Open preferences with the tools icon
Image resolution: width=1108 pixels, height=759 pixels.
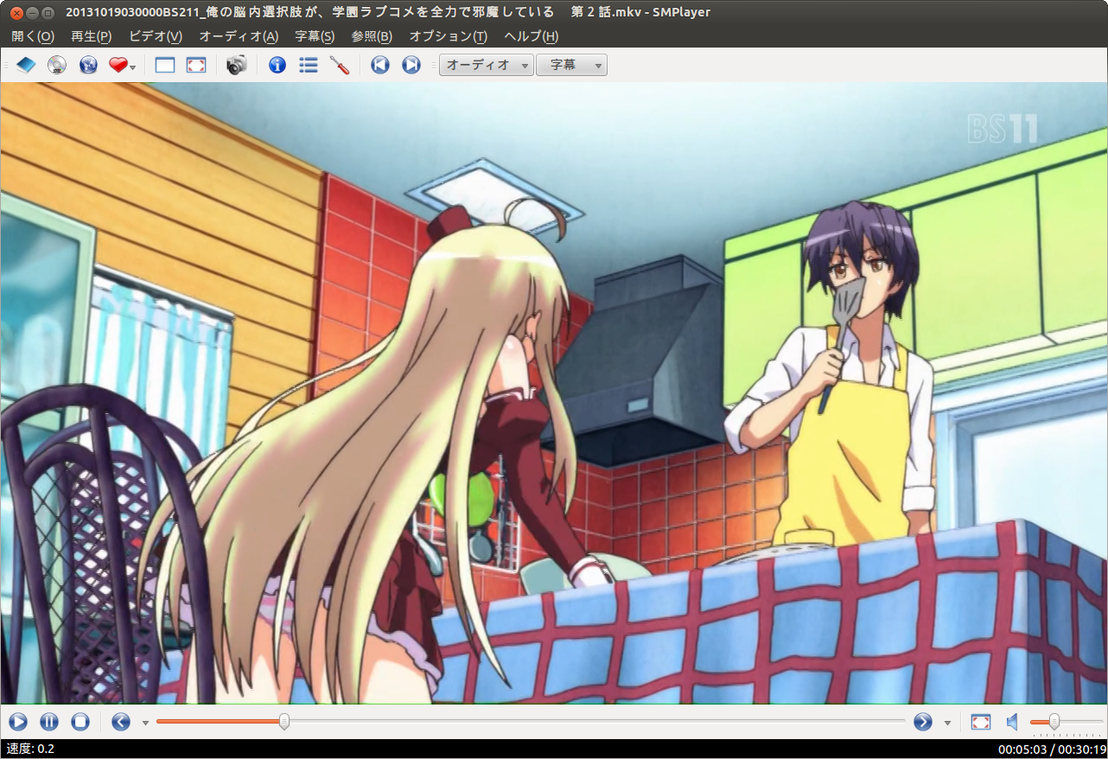[339, 65]
